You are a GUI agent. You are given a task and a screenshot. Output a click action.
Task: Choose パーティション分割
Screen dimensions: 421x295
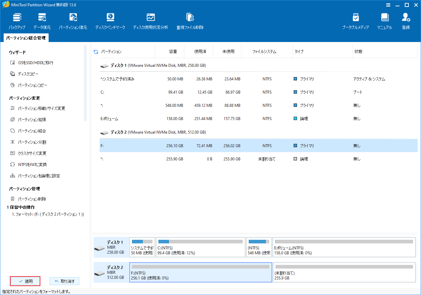28,142
